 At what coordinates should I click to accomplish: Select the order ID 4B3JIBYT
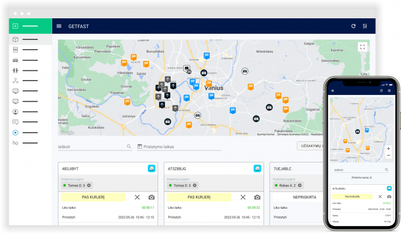(x=70, y=169)
